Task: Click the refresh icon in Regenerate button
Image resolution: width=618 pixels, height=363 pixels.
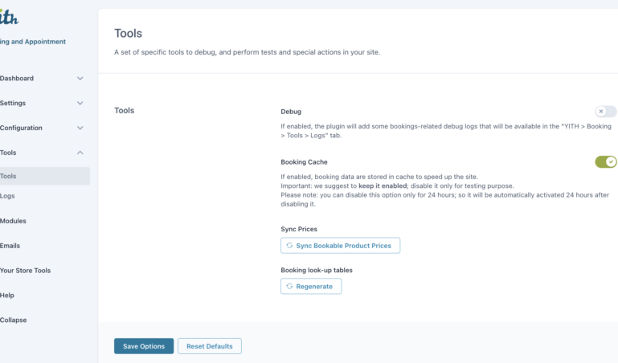Action: pyautogui.click(x=289, y=286)
